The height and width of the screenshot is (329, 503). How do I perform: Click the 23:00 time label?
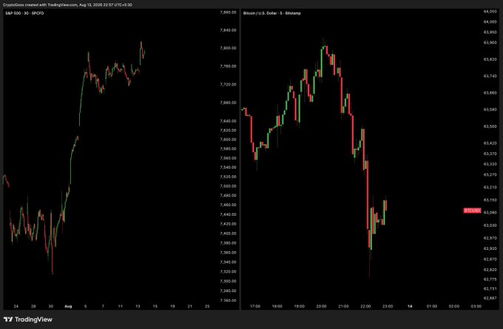tap(388, 306)
